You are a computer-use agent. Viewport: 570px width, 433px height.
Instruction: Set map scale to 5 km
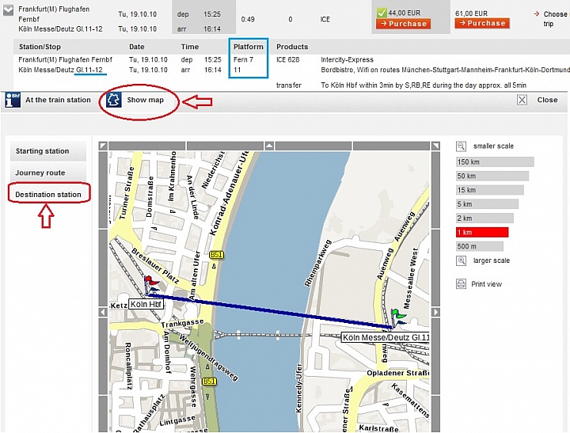[487, 204]
